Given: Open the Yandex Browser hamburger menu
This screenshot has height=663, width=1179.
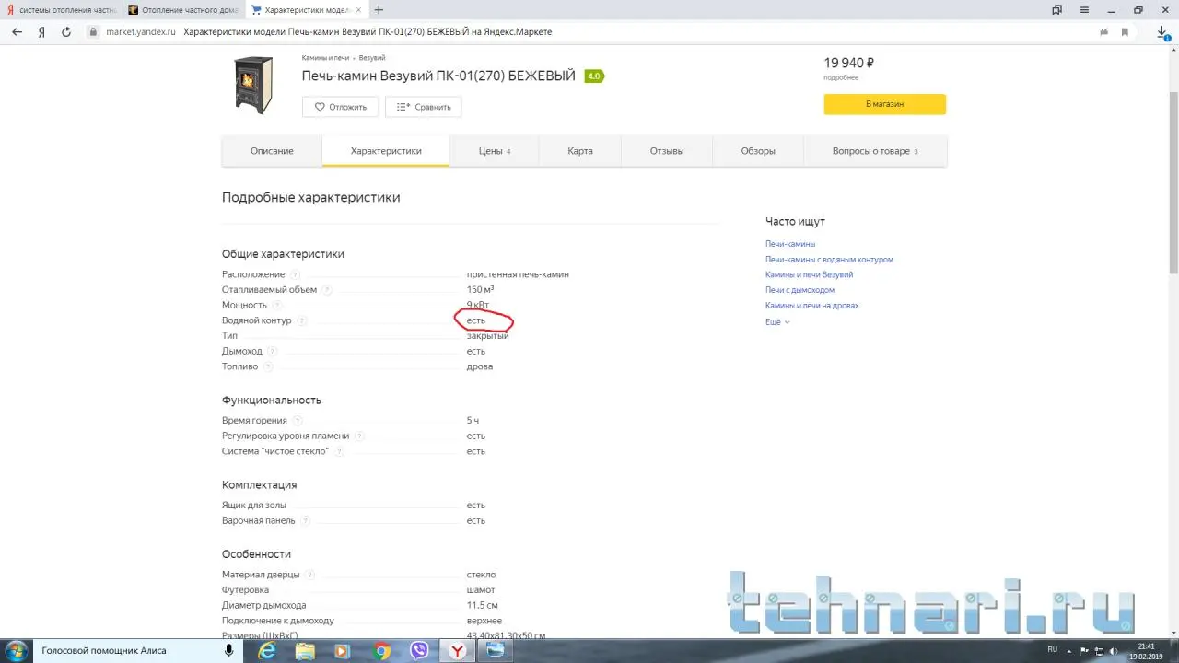Looking at the screenshot, I should [x=1082, y=10].
